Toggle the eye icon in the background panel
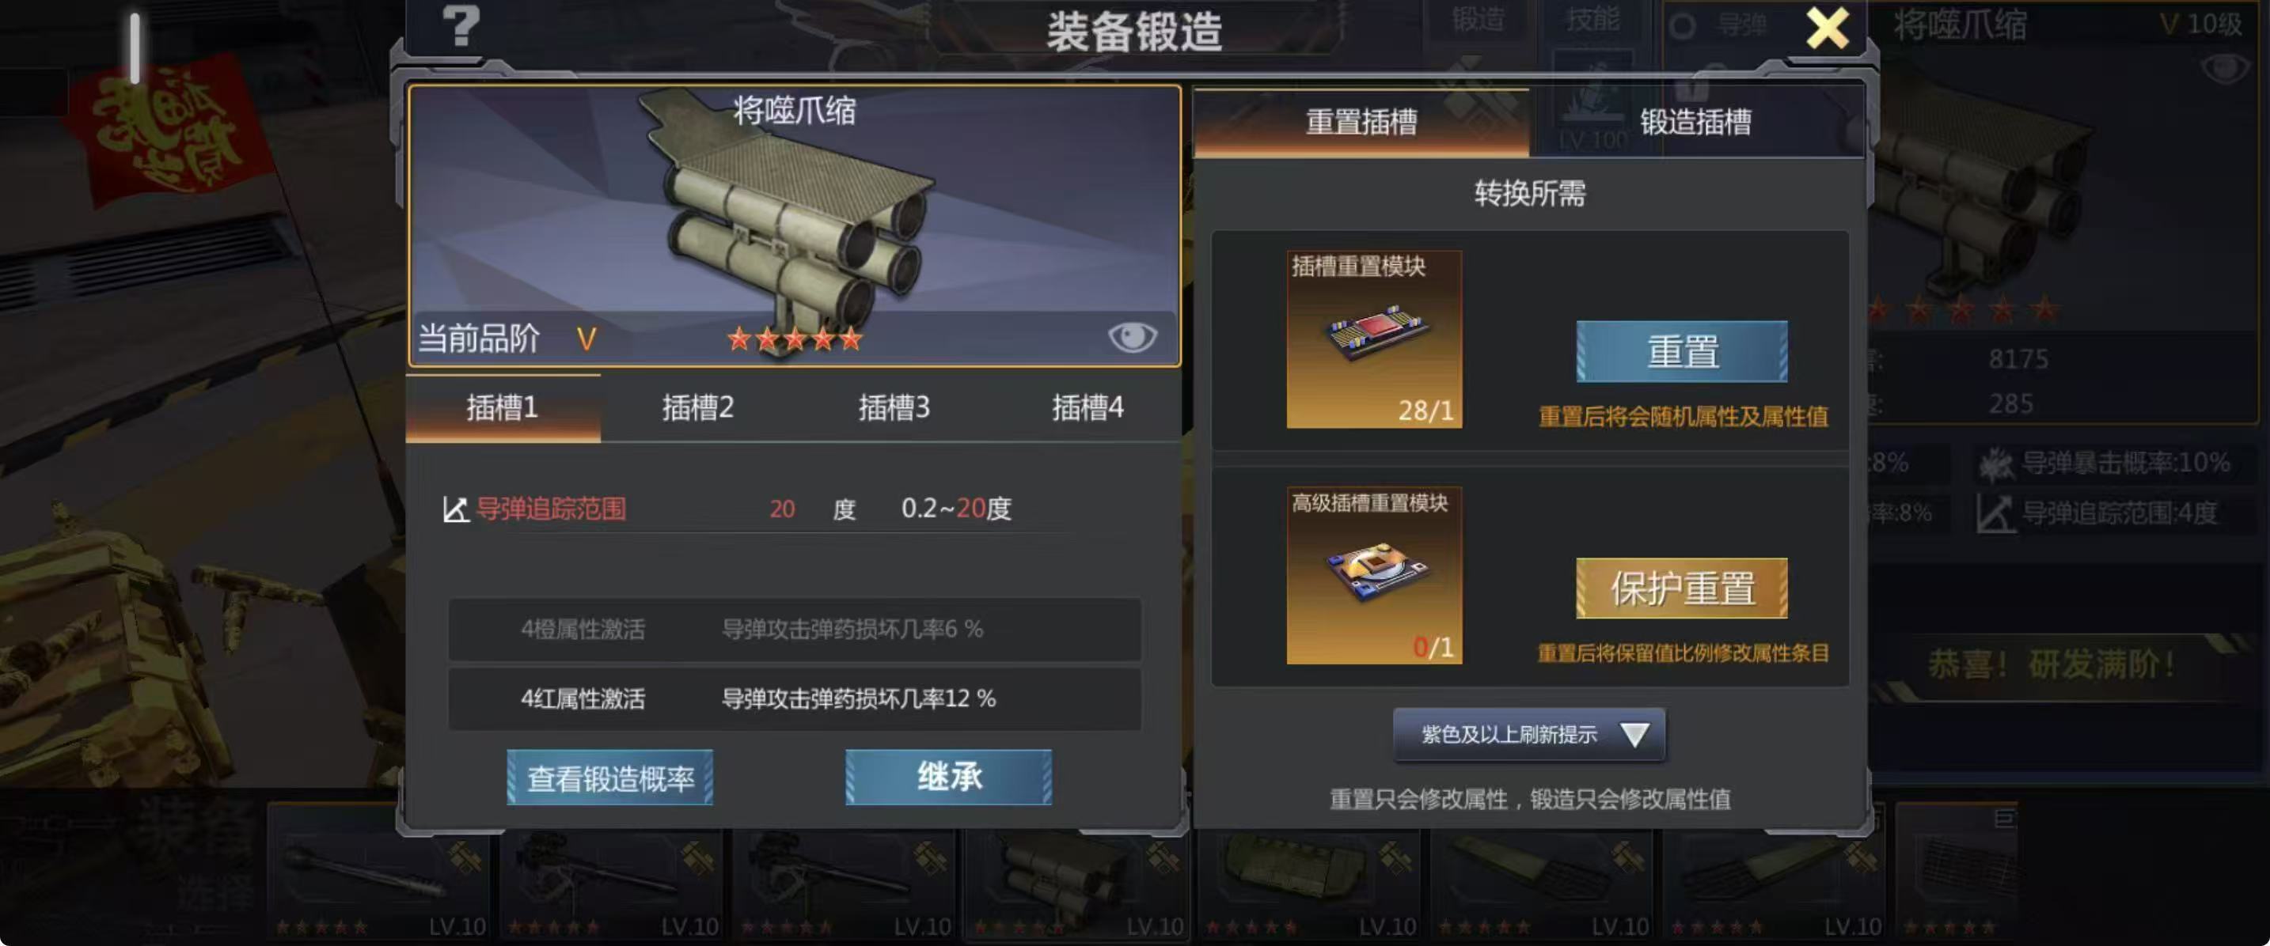Screen dimensions: 2270x946 point(2224,69)
